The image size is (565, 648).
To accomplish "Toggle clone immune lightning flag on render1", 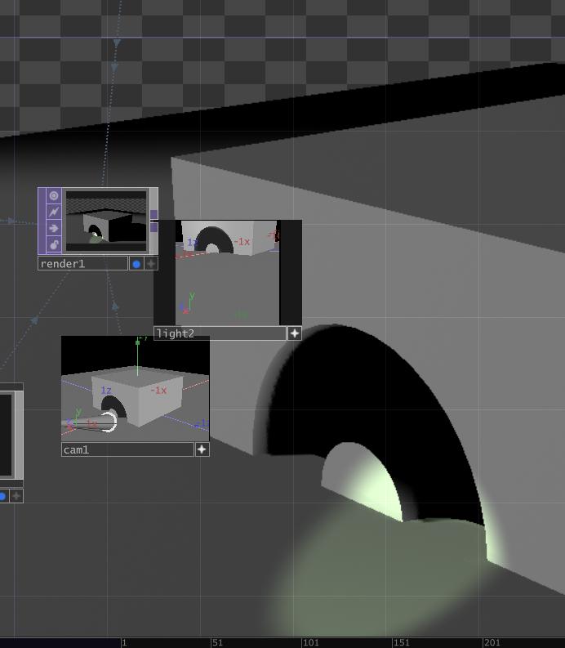I will pyautogui.click(x=54, y=212).
